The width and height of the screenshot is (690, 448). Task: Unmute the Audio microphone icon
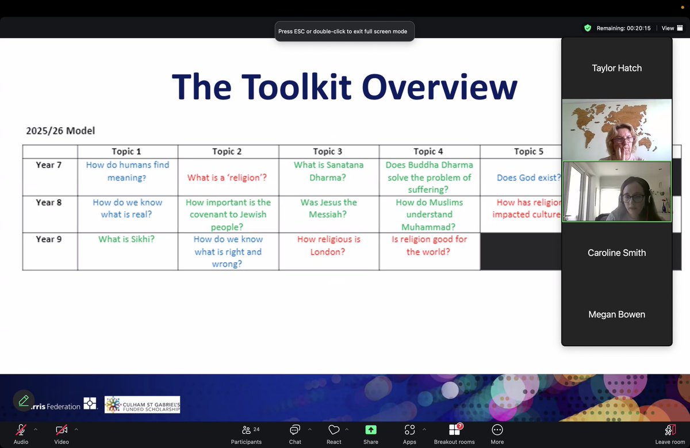click(21, 430)
